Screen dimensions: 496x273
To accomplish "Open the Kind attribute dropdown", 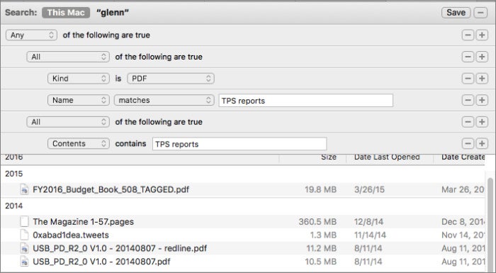I will coord(79,79).
